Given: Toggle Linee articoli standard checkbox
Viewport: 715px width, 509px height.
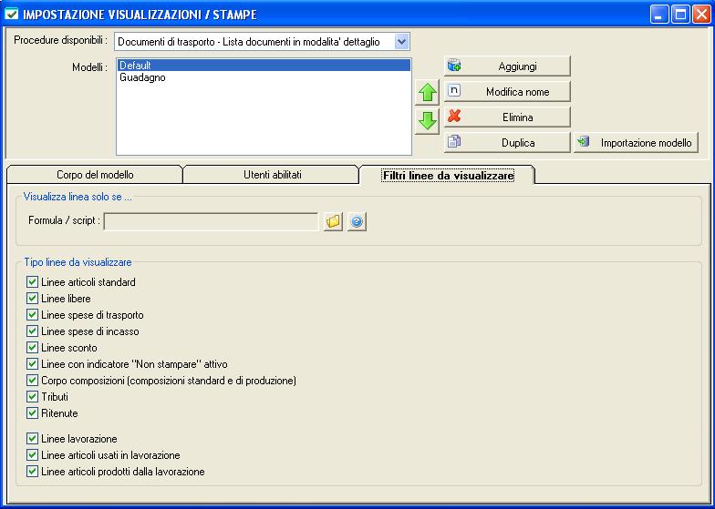Looking at the screenshot, I should click(32, 282).
